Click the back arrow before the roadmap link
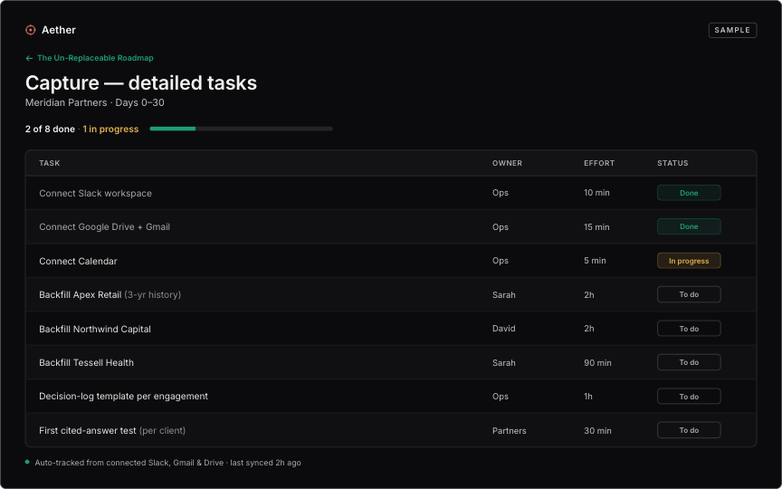The height and width of the screenshot is (489, 782). click(x=29, y=58)
